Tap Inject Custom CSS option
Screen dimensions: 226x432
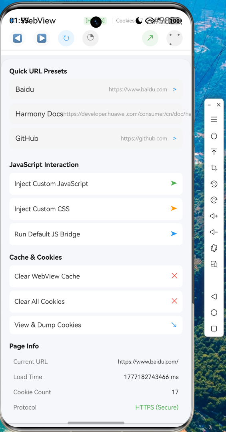96,209
